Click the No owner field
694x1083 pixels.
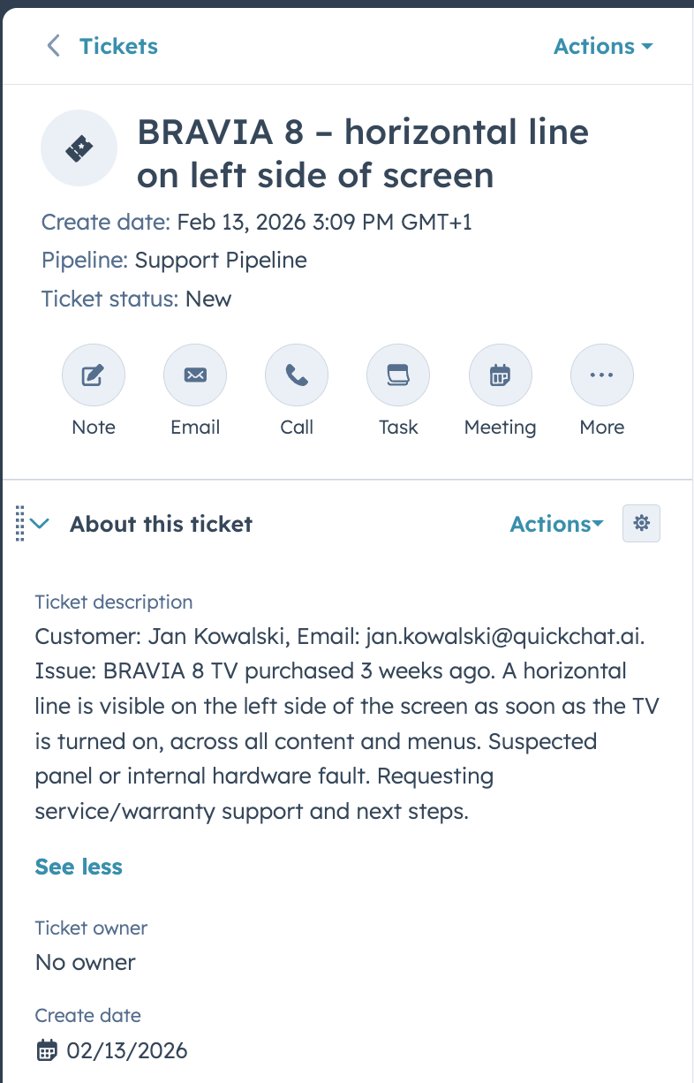pos(85,961)
